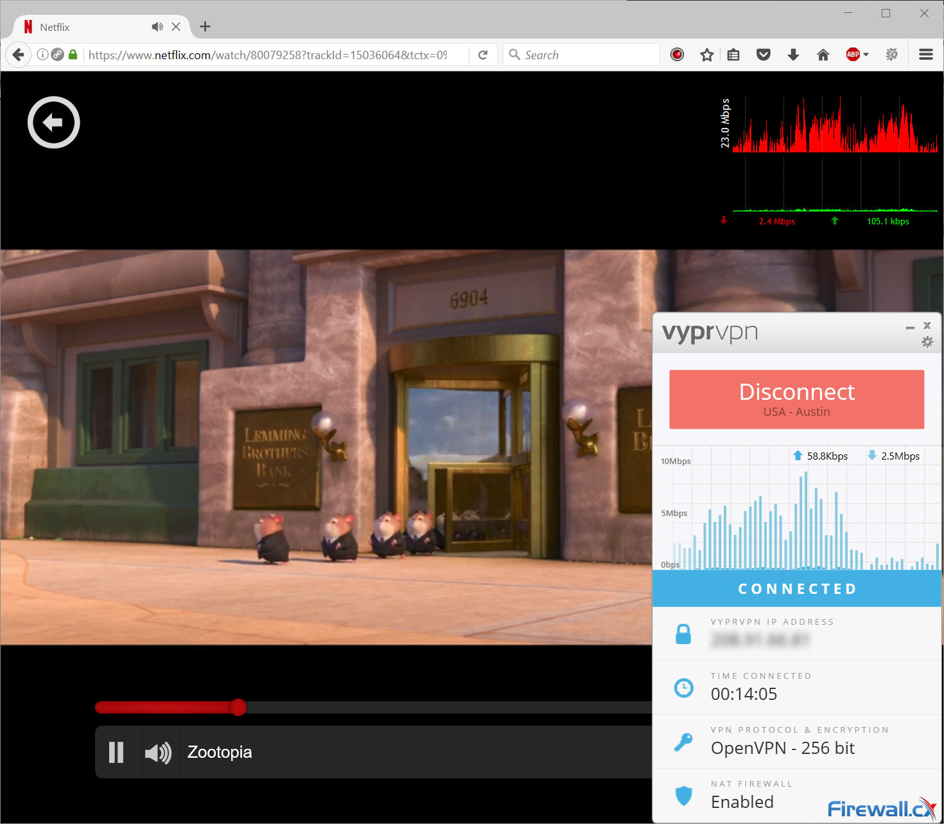Pause the Zootopia video

pos(116,752)
